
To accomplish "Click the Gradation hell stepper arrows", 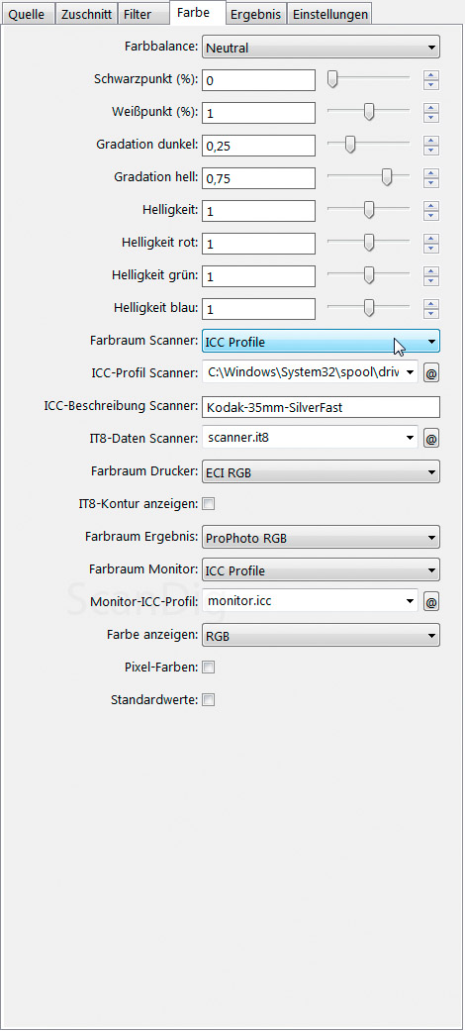I will [x=430, y=177].
